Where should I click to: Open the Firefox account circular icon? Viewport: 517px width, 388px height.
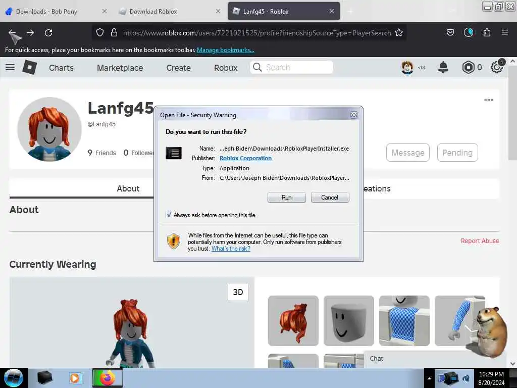tap(468, 32)
